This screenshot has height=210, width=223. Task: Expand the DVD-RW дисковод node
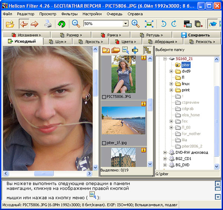pos(165,153)
